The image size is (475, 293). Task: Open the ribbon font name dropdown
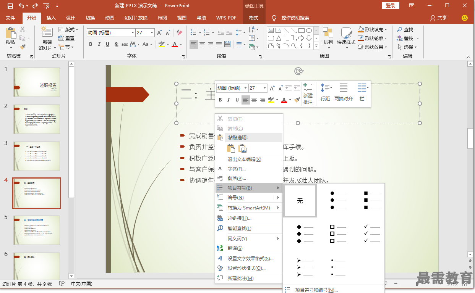(x=133, y=33)
